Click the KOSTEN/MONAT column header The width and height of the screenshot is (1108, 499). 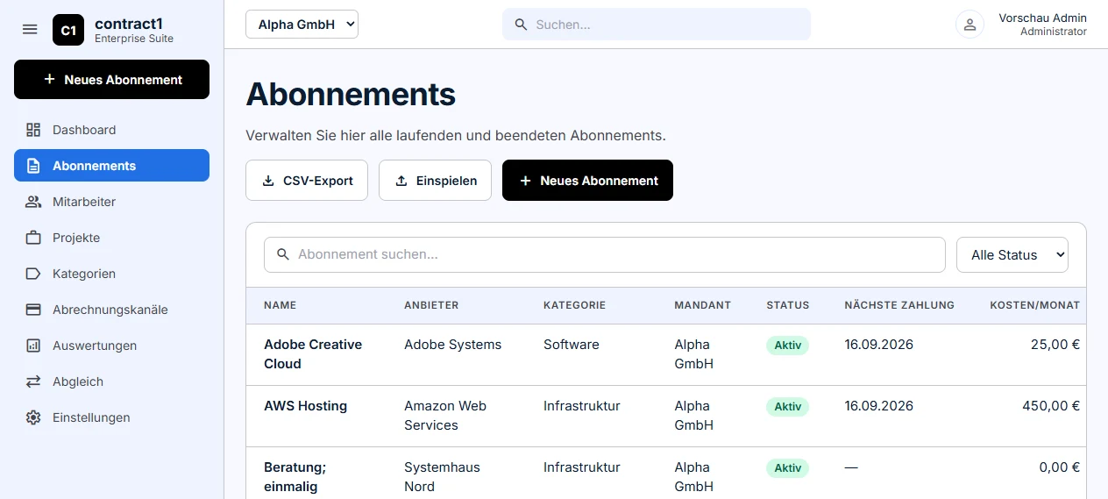pos(1034,305)
